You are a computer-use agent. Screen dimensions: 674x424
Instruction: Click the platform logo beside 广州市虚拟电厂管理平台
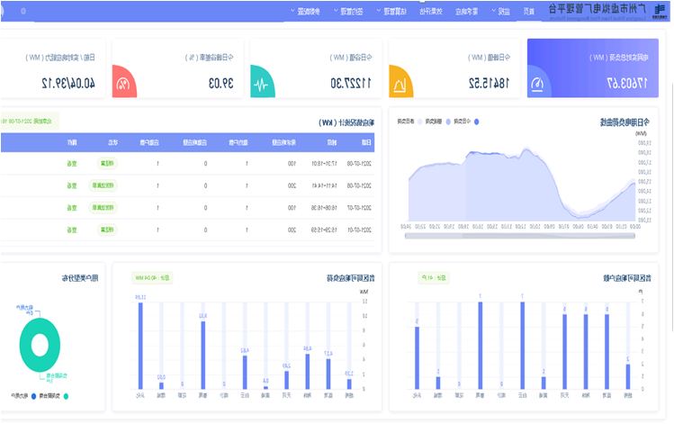click(659, 11)
